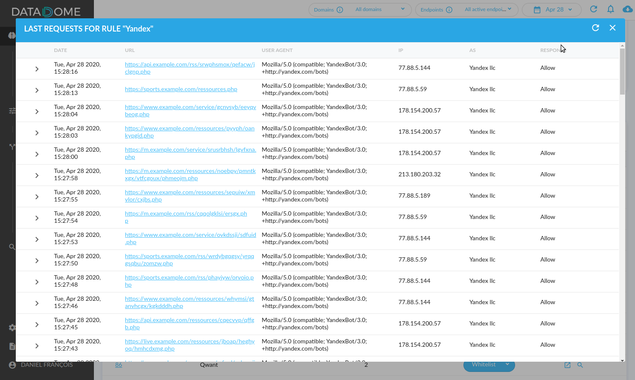Screen dimensions: 635x380
Task: Click IP address 213.180.203.32
Action: coord(419,175)
